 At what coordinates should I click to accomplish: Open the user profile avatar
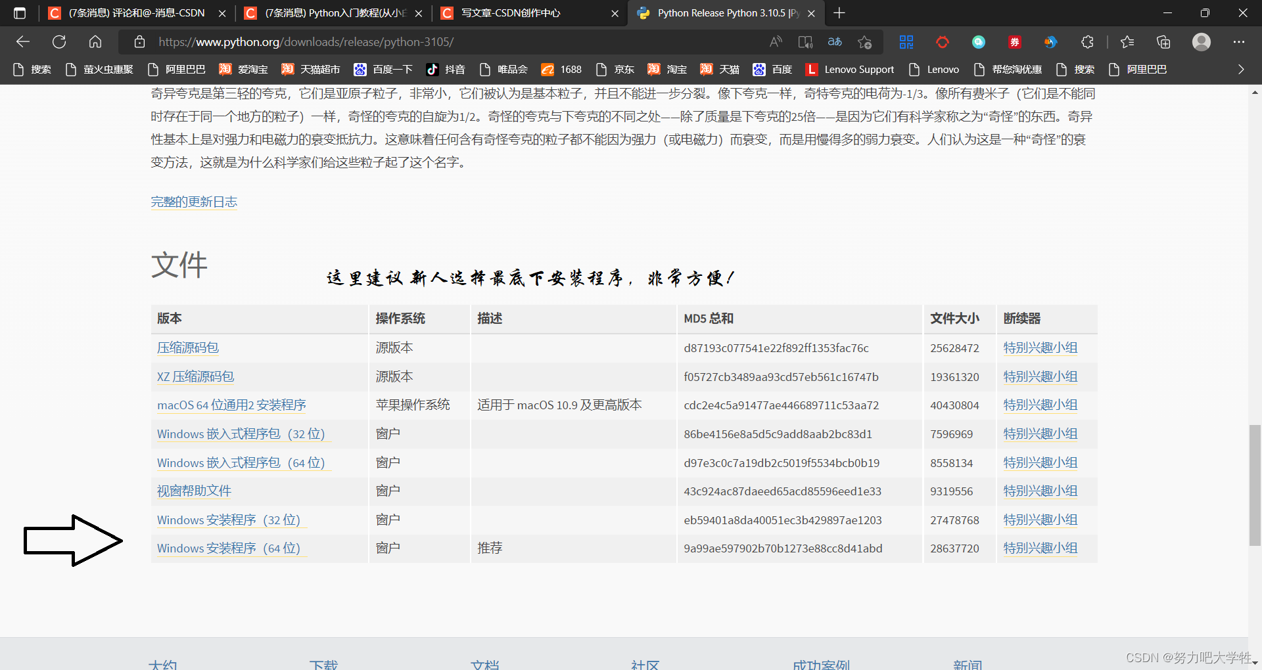point(1202,42)
